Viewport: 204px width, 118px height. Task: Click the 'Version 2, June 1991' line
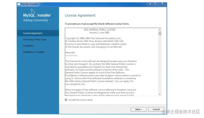(99, 33)
